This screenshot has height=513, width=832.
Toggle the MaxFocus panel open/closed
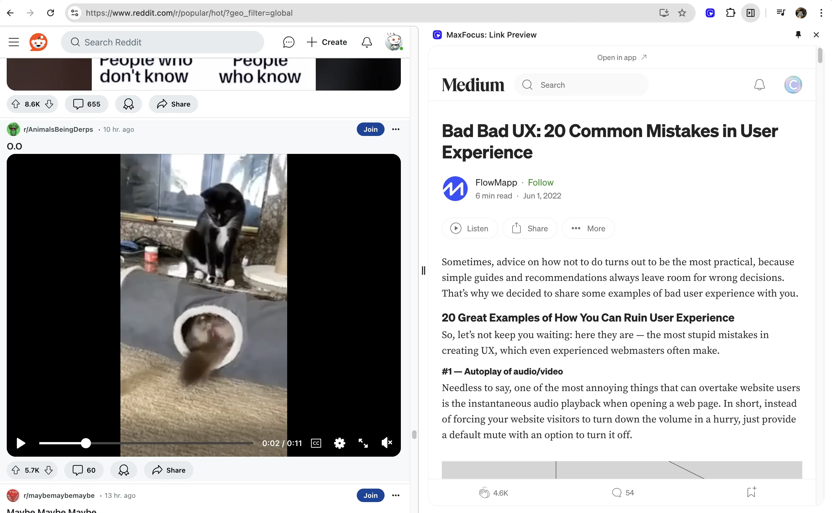click(422, 270)
